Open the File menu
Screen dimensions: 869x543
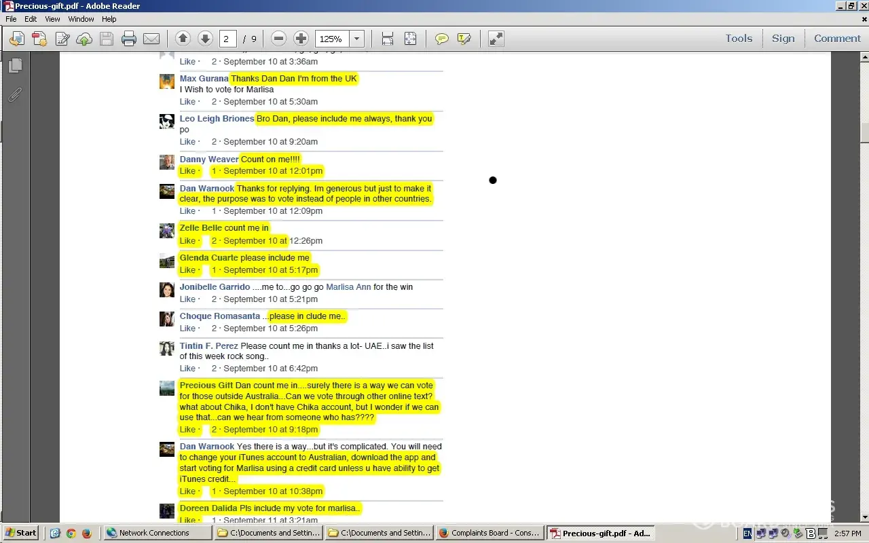[11, 19]
